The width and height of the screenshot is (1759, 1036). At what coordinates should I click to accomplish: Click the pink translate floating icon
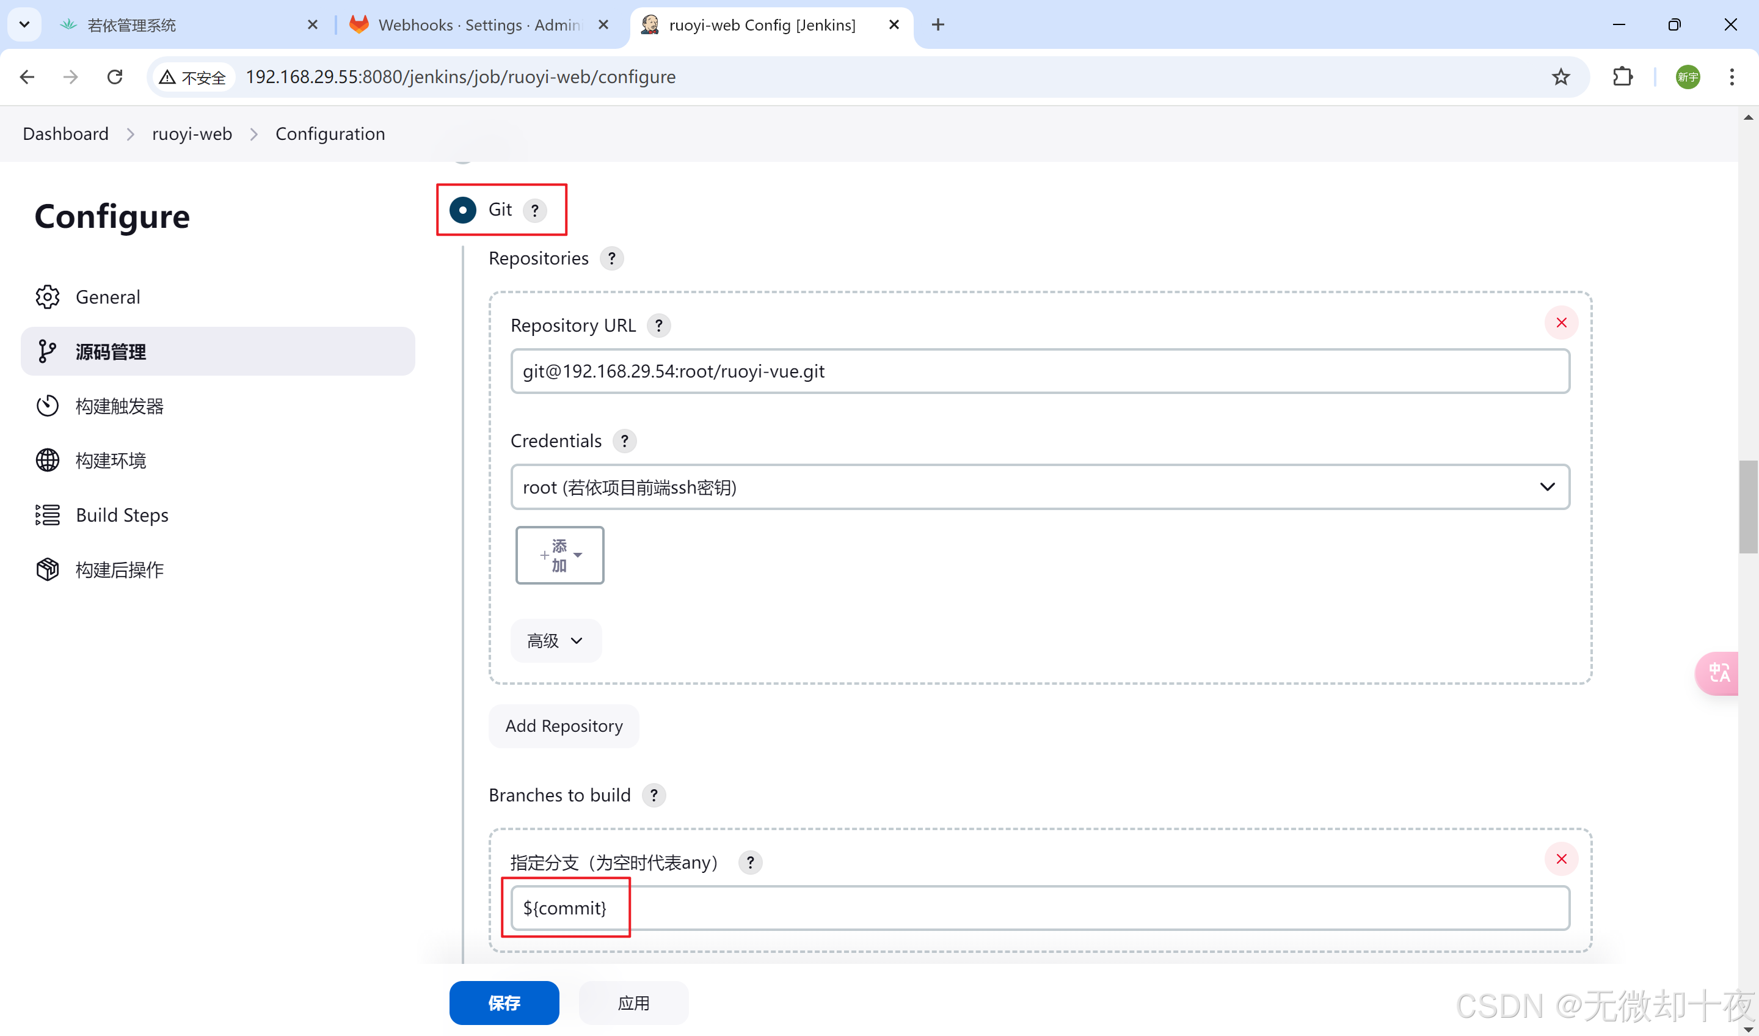pos(1718,673)
